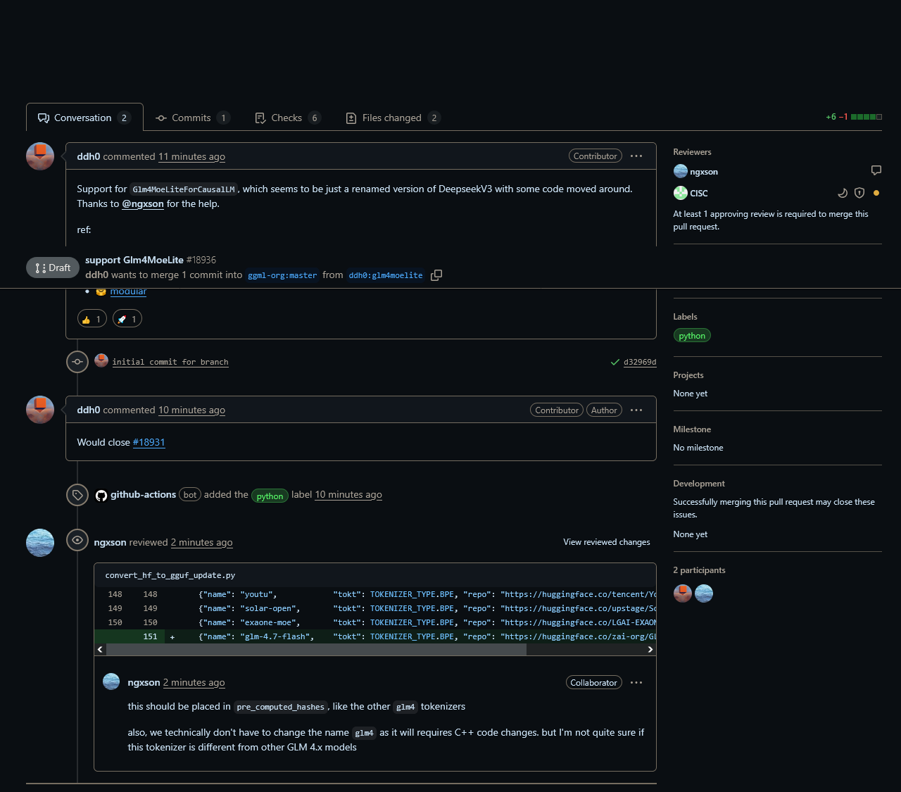The image size is (901, 792).
Task: View the Files changed tab
Action: point(392,118)
